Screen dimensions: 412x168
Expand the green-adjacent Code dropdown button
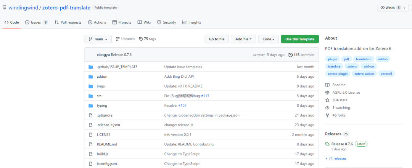(269, 39)
